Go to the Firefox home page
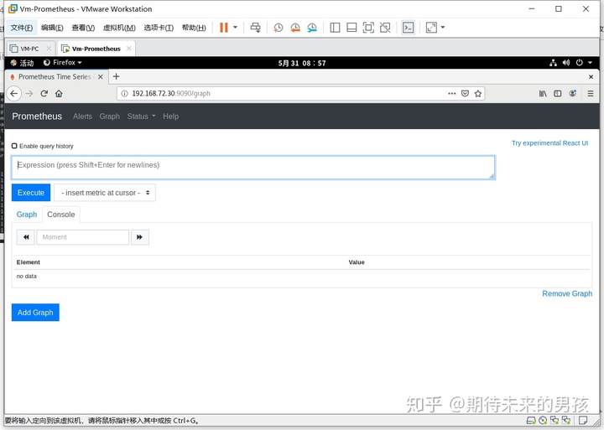Image resolution: width=604 pixels, height=430 pixels. [x=59, y=94]
